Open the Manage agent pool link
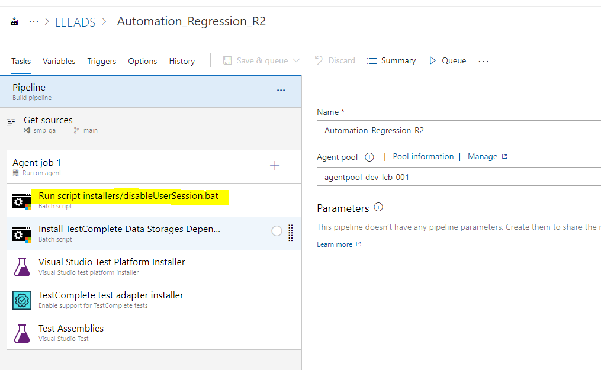The image size is (601, 370). coord(483,157)
